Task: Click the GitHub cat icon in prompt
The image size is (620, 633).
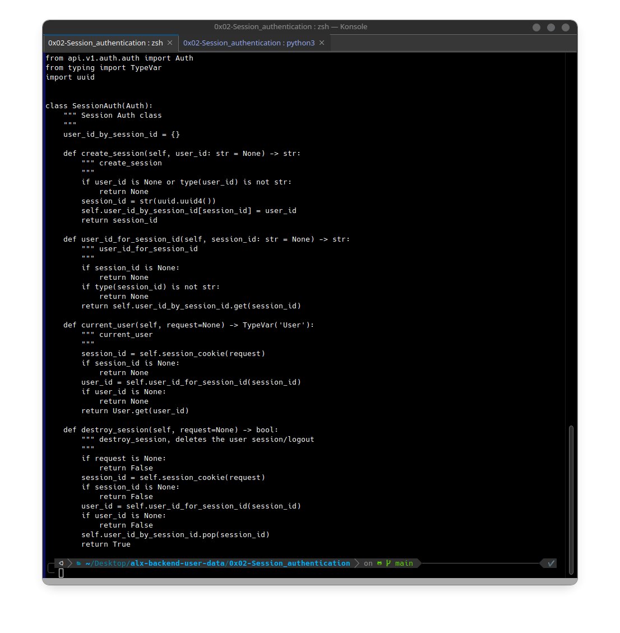Action: tap(380, 563)
